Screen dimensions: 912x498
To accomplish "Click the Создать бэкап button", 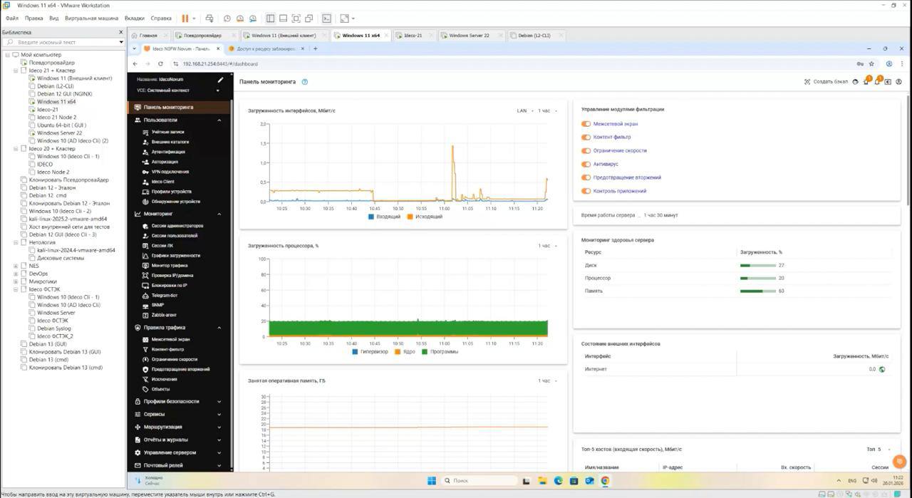I will (826, 82).
